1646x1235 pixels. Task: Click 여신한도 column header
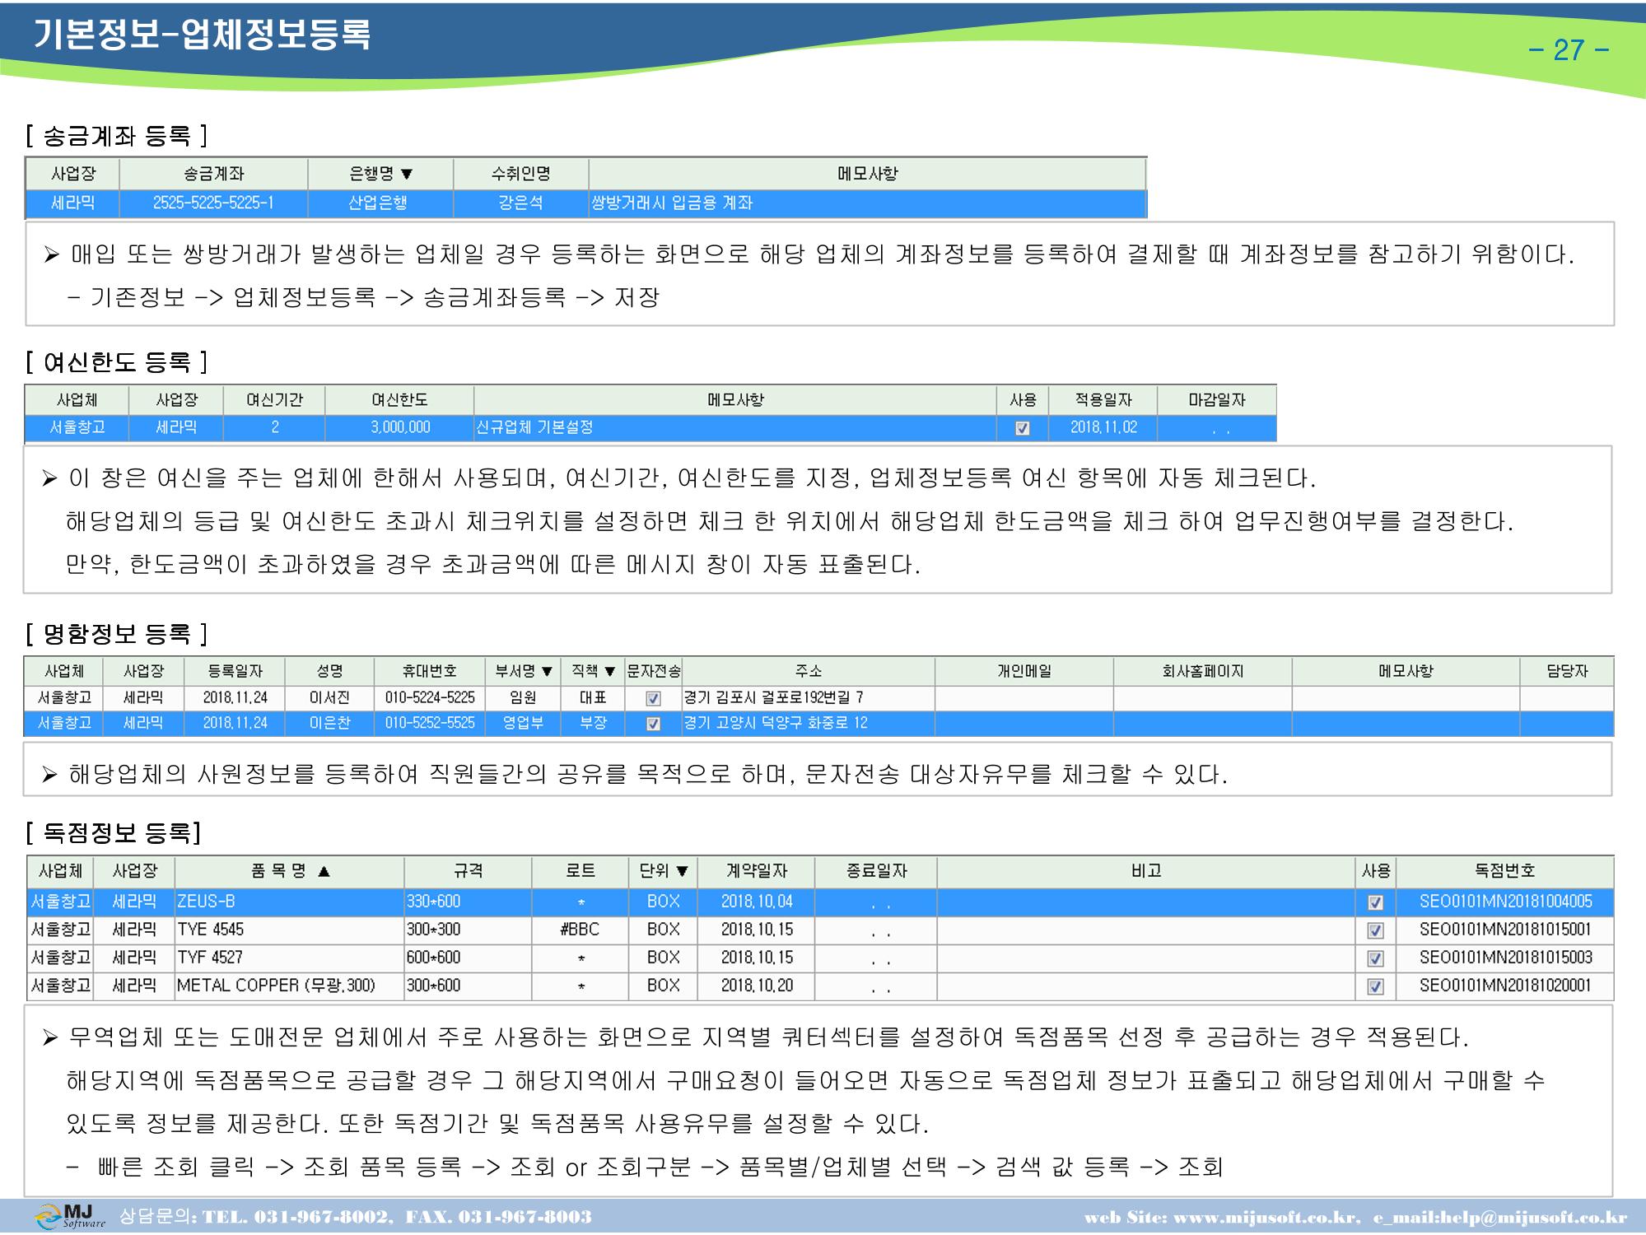tap(399, 400)
